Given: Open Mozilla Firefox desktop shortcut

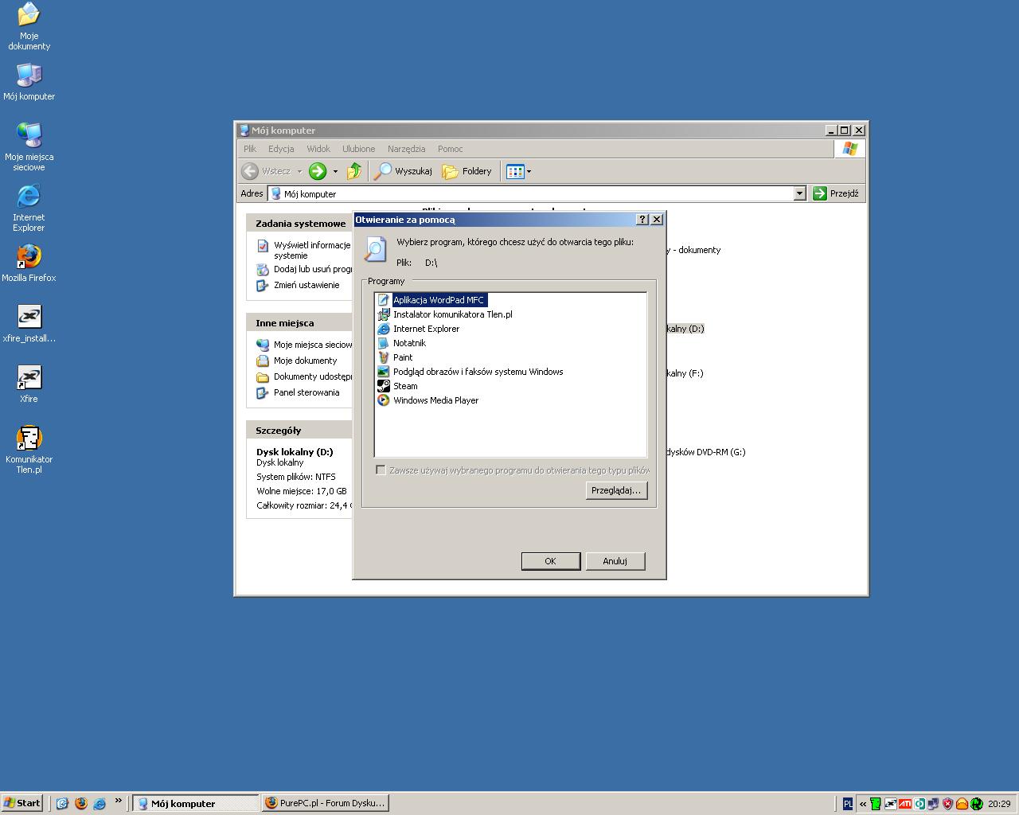Looking at the screenshot, I should [29, 263].
